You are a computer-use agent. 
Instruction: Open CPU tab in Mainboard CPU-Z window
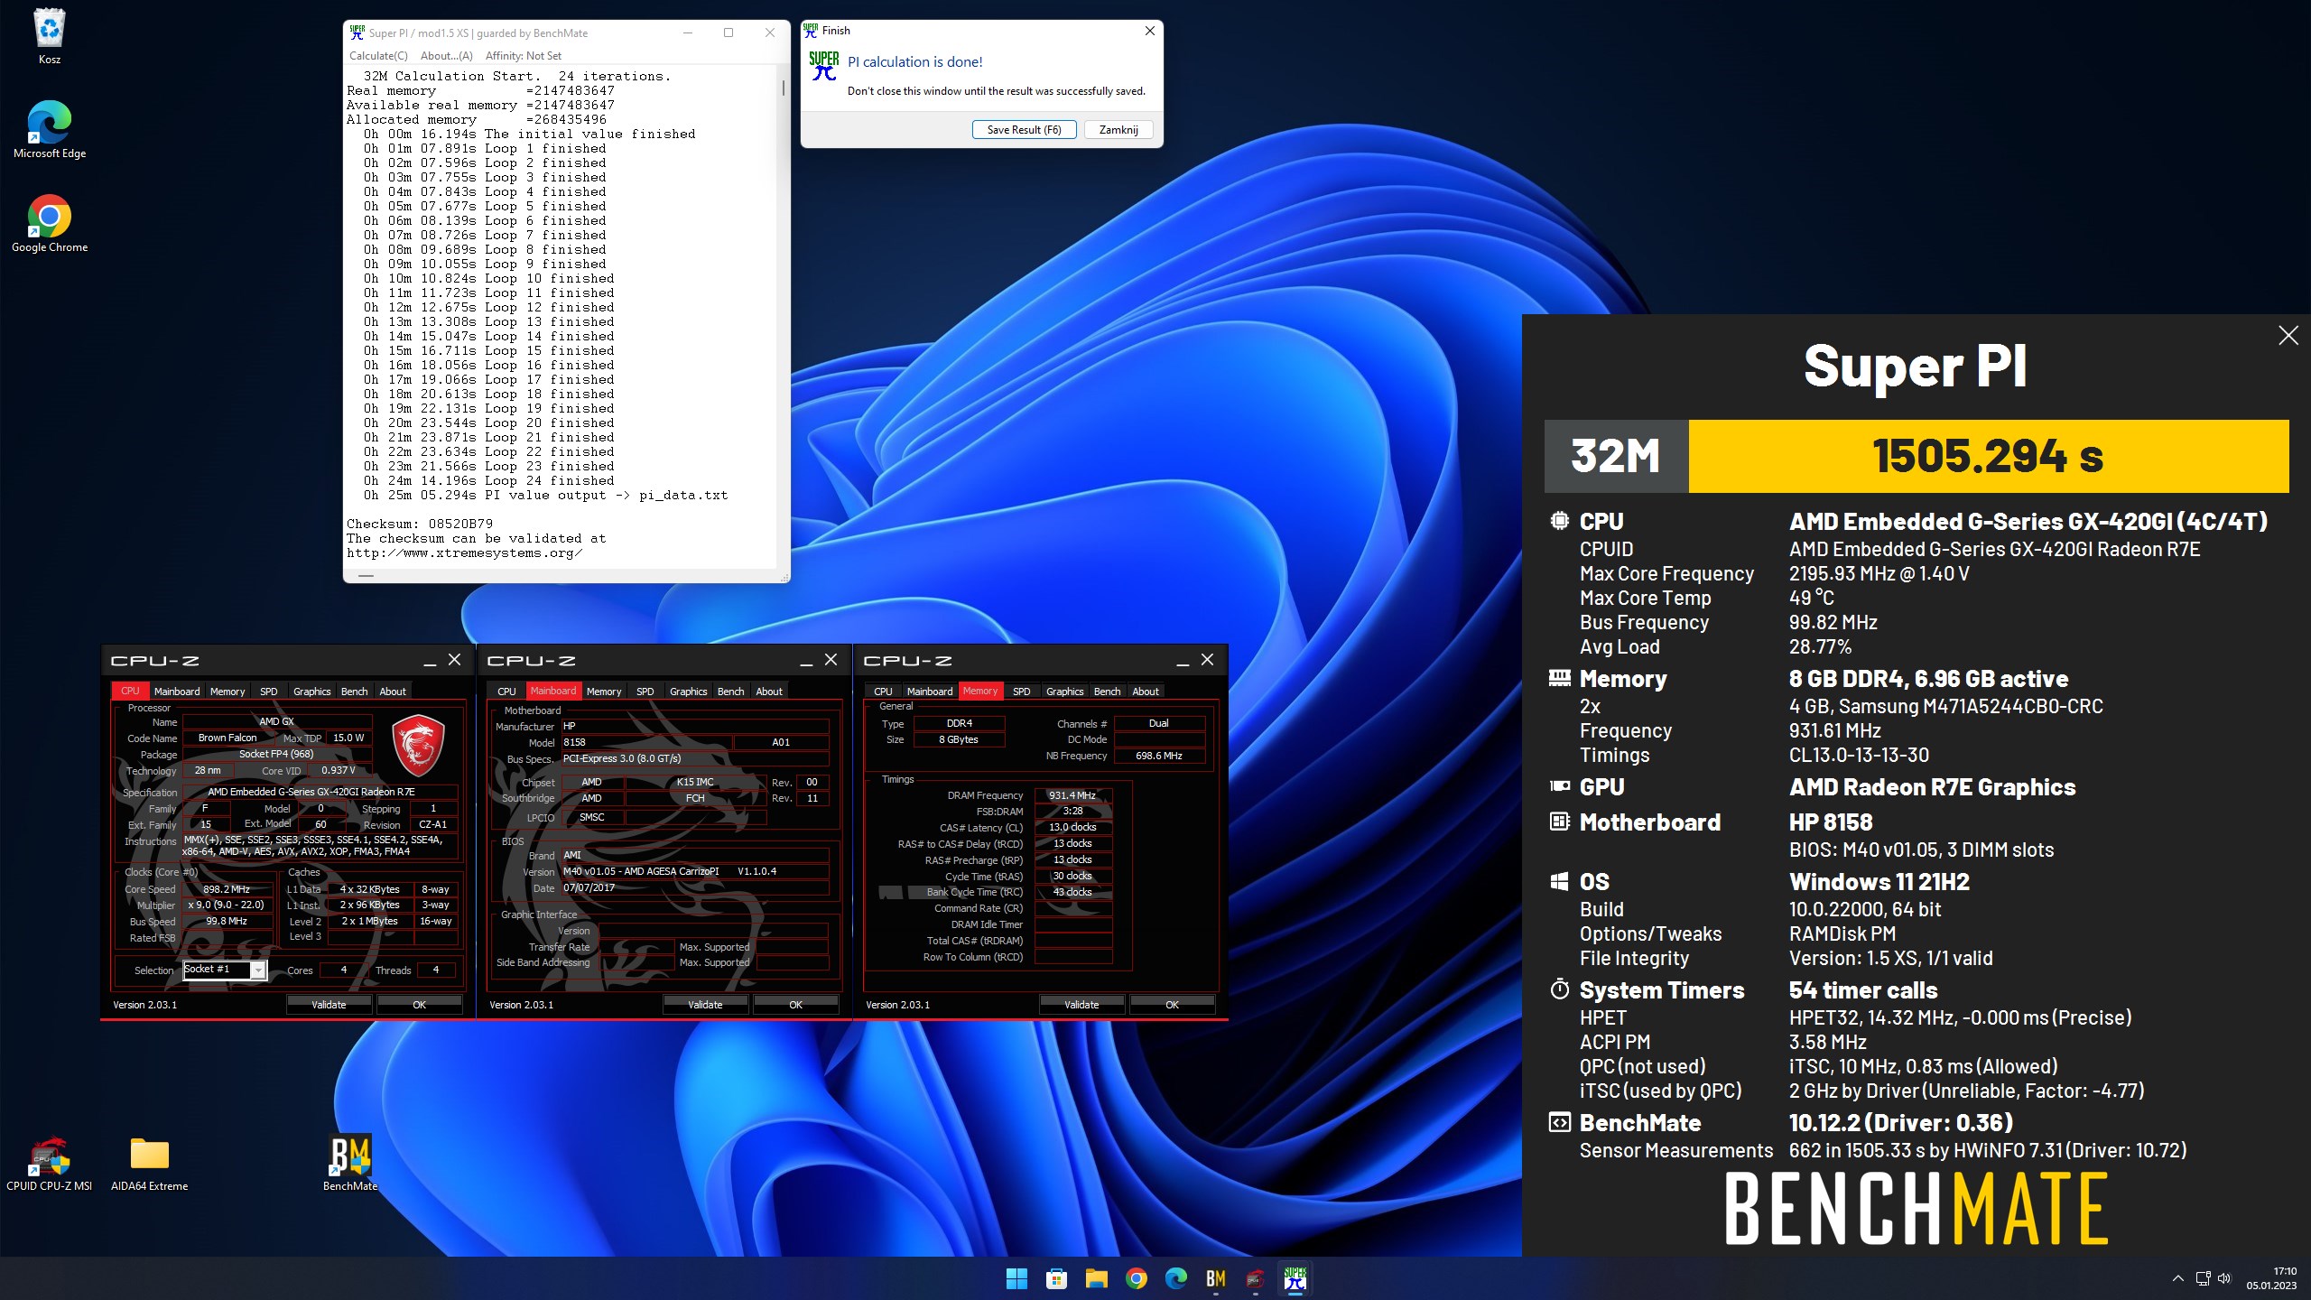tap(507, 692)
